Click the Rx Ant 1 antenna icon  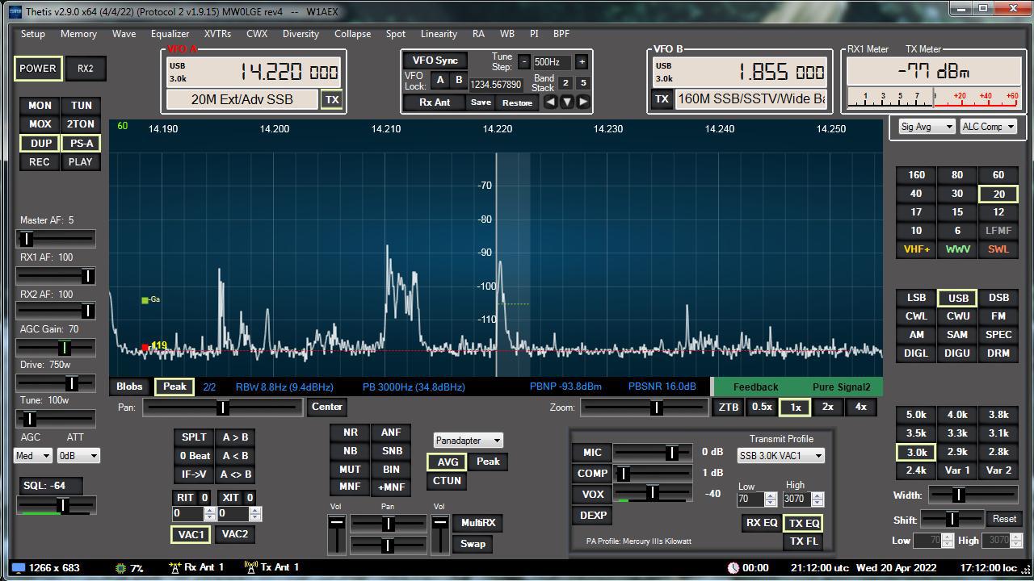pyautogui.click(x=174, y=567)
